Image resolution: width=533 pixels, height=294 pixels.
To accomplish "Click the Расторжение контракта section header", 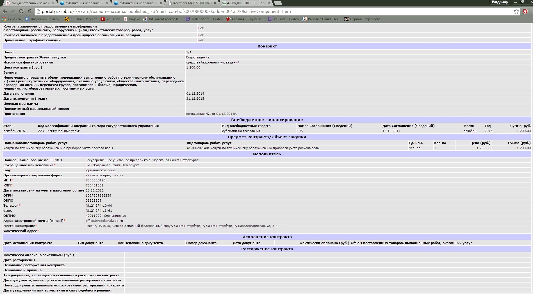I will tap(267, 249).
